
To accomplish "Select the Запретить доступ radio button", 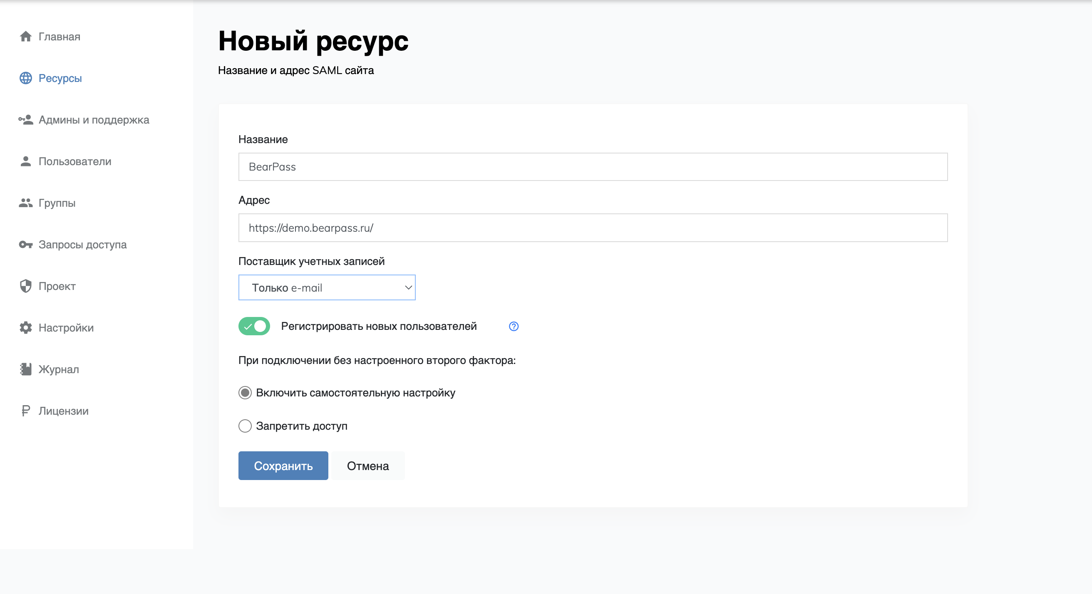I will 245,426.
